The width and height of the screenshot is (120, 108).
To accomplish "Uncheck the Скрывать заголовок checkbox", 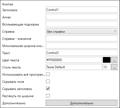I will pyautogui.click(x=48, y=89).
